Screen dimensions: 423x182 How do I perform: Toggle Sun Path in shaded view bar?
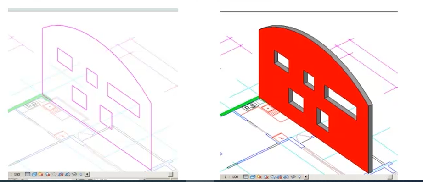click(x=259, y=177)
